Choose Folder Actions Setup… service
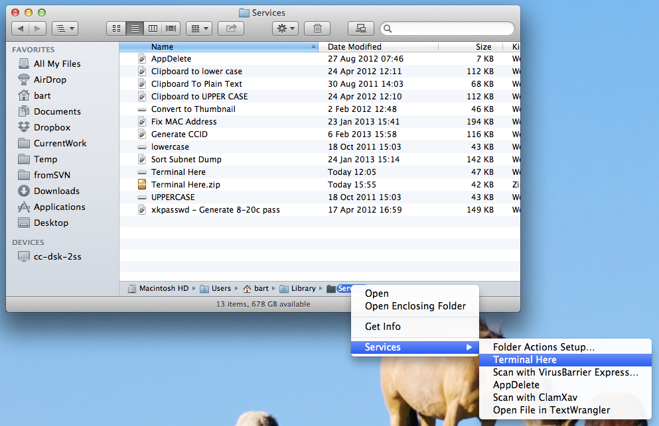Viewport: 659px width, 426px height. tap(565, 347)
